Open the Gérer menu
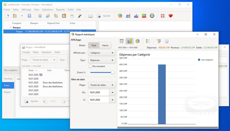The height and width of the screenshot is (131, 230). (37, 10)
